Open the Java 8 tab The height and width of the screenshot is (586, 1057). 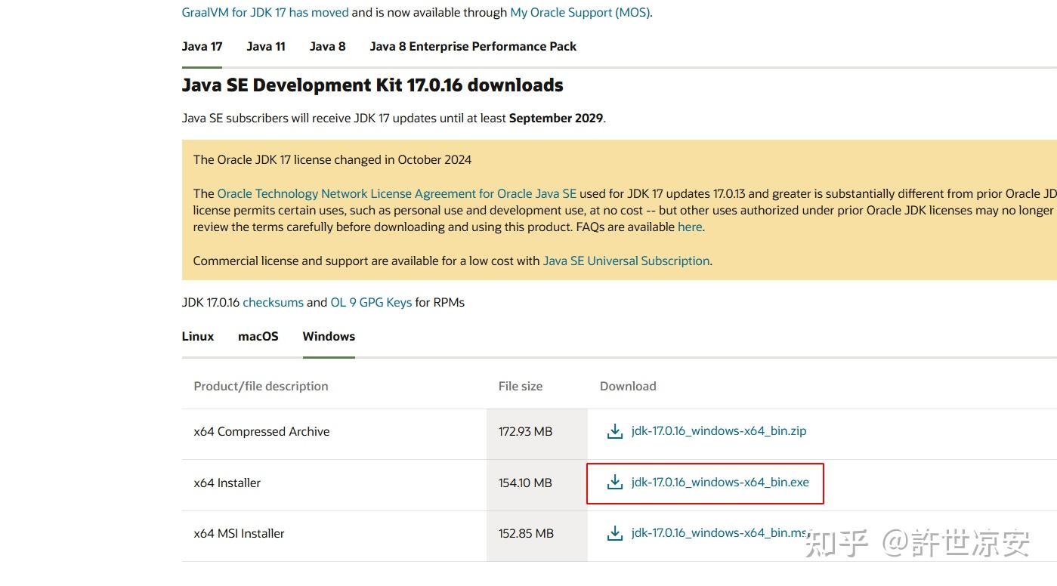point(327,46)
